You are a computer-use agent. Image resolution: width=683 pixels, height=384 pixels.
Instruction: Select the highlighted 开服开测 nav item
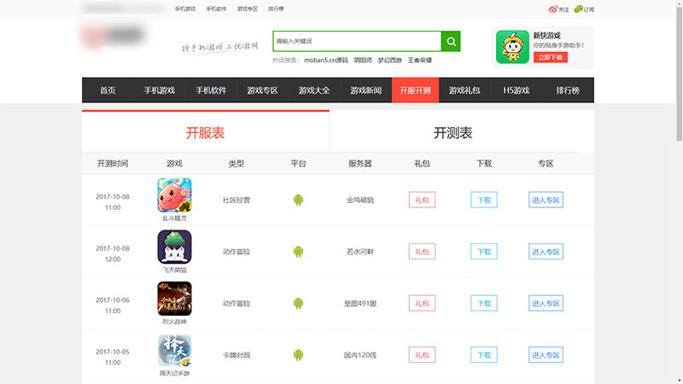415,90
